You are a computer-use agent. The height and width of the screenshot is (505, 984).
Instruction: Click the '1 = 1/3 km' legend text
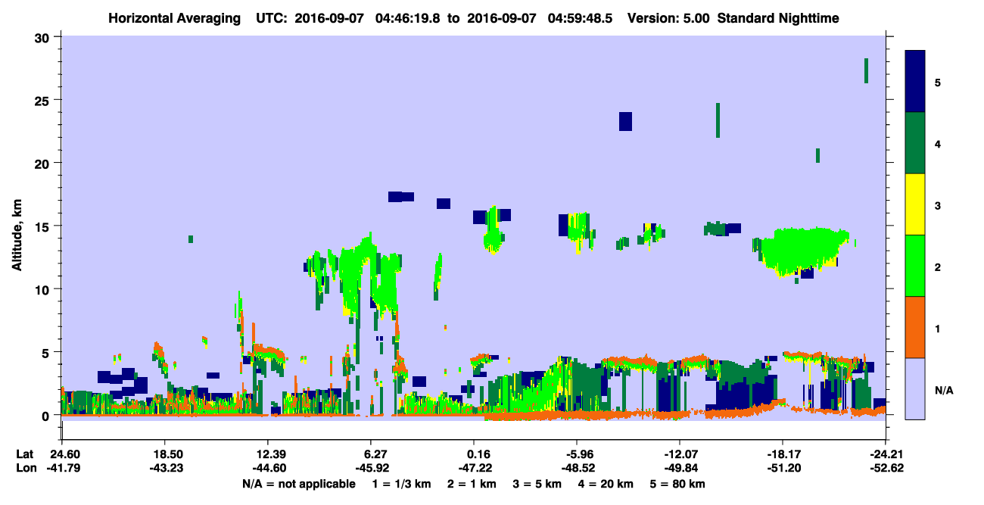point(400,484)
